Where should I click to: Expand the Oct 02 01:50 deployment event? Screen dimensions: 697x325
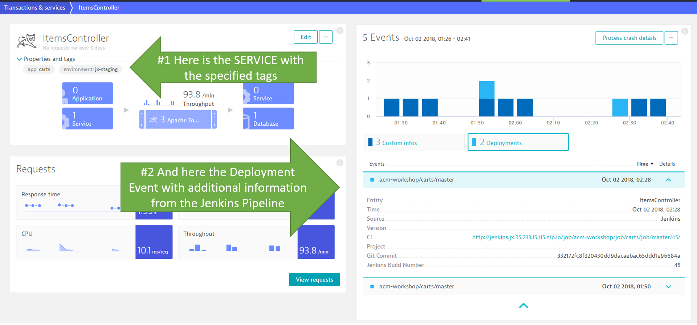click(668, 287)
